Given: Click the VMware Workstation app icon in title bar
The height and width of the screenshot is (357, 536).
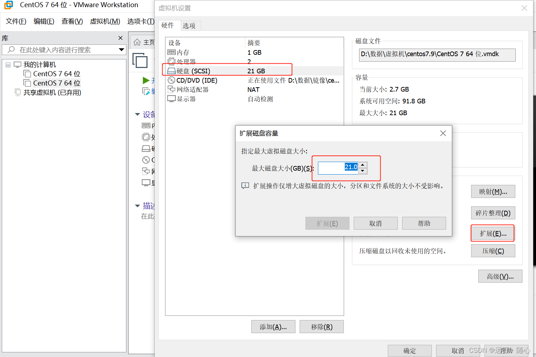Looking at the screenshot, I should click(x=8, y=5).
